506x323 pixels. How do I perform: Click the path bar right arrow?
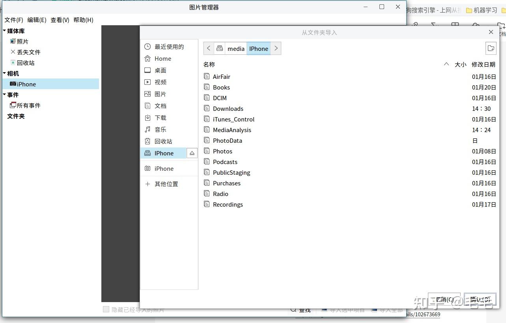click(x=276, y=49)
